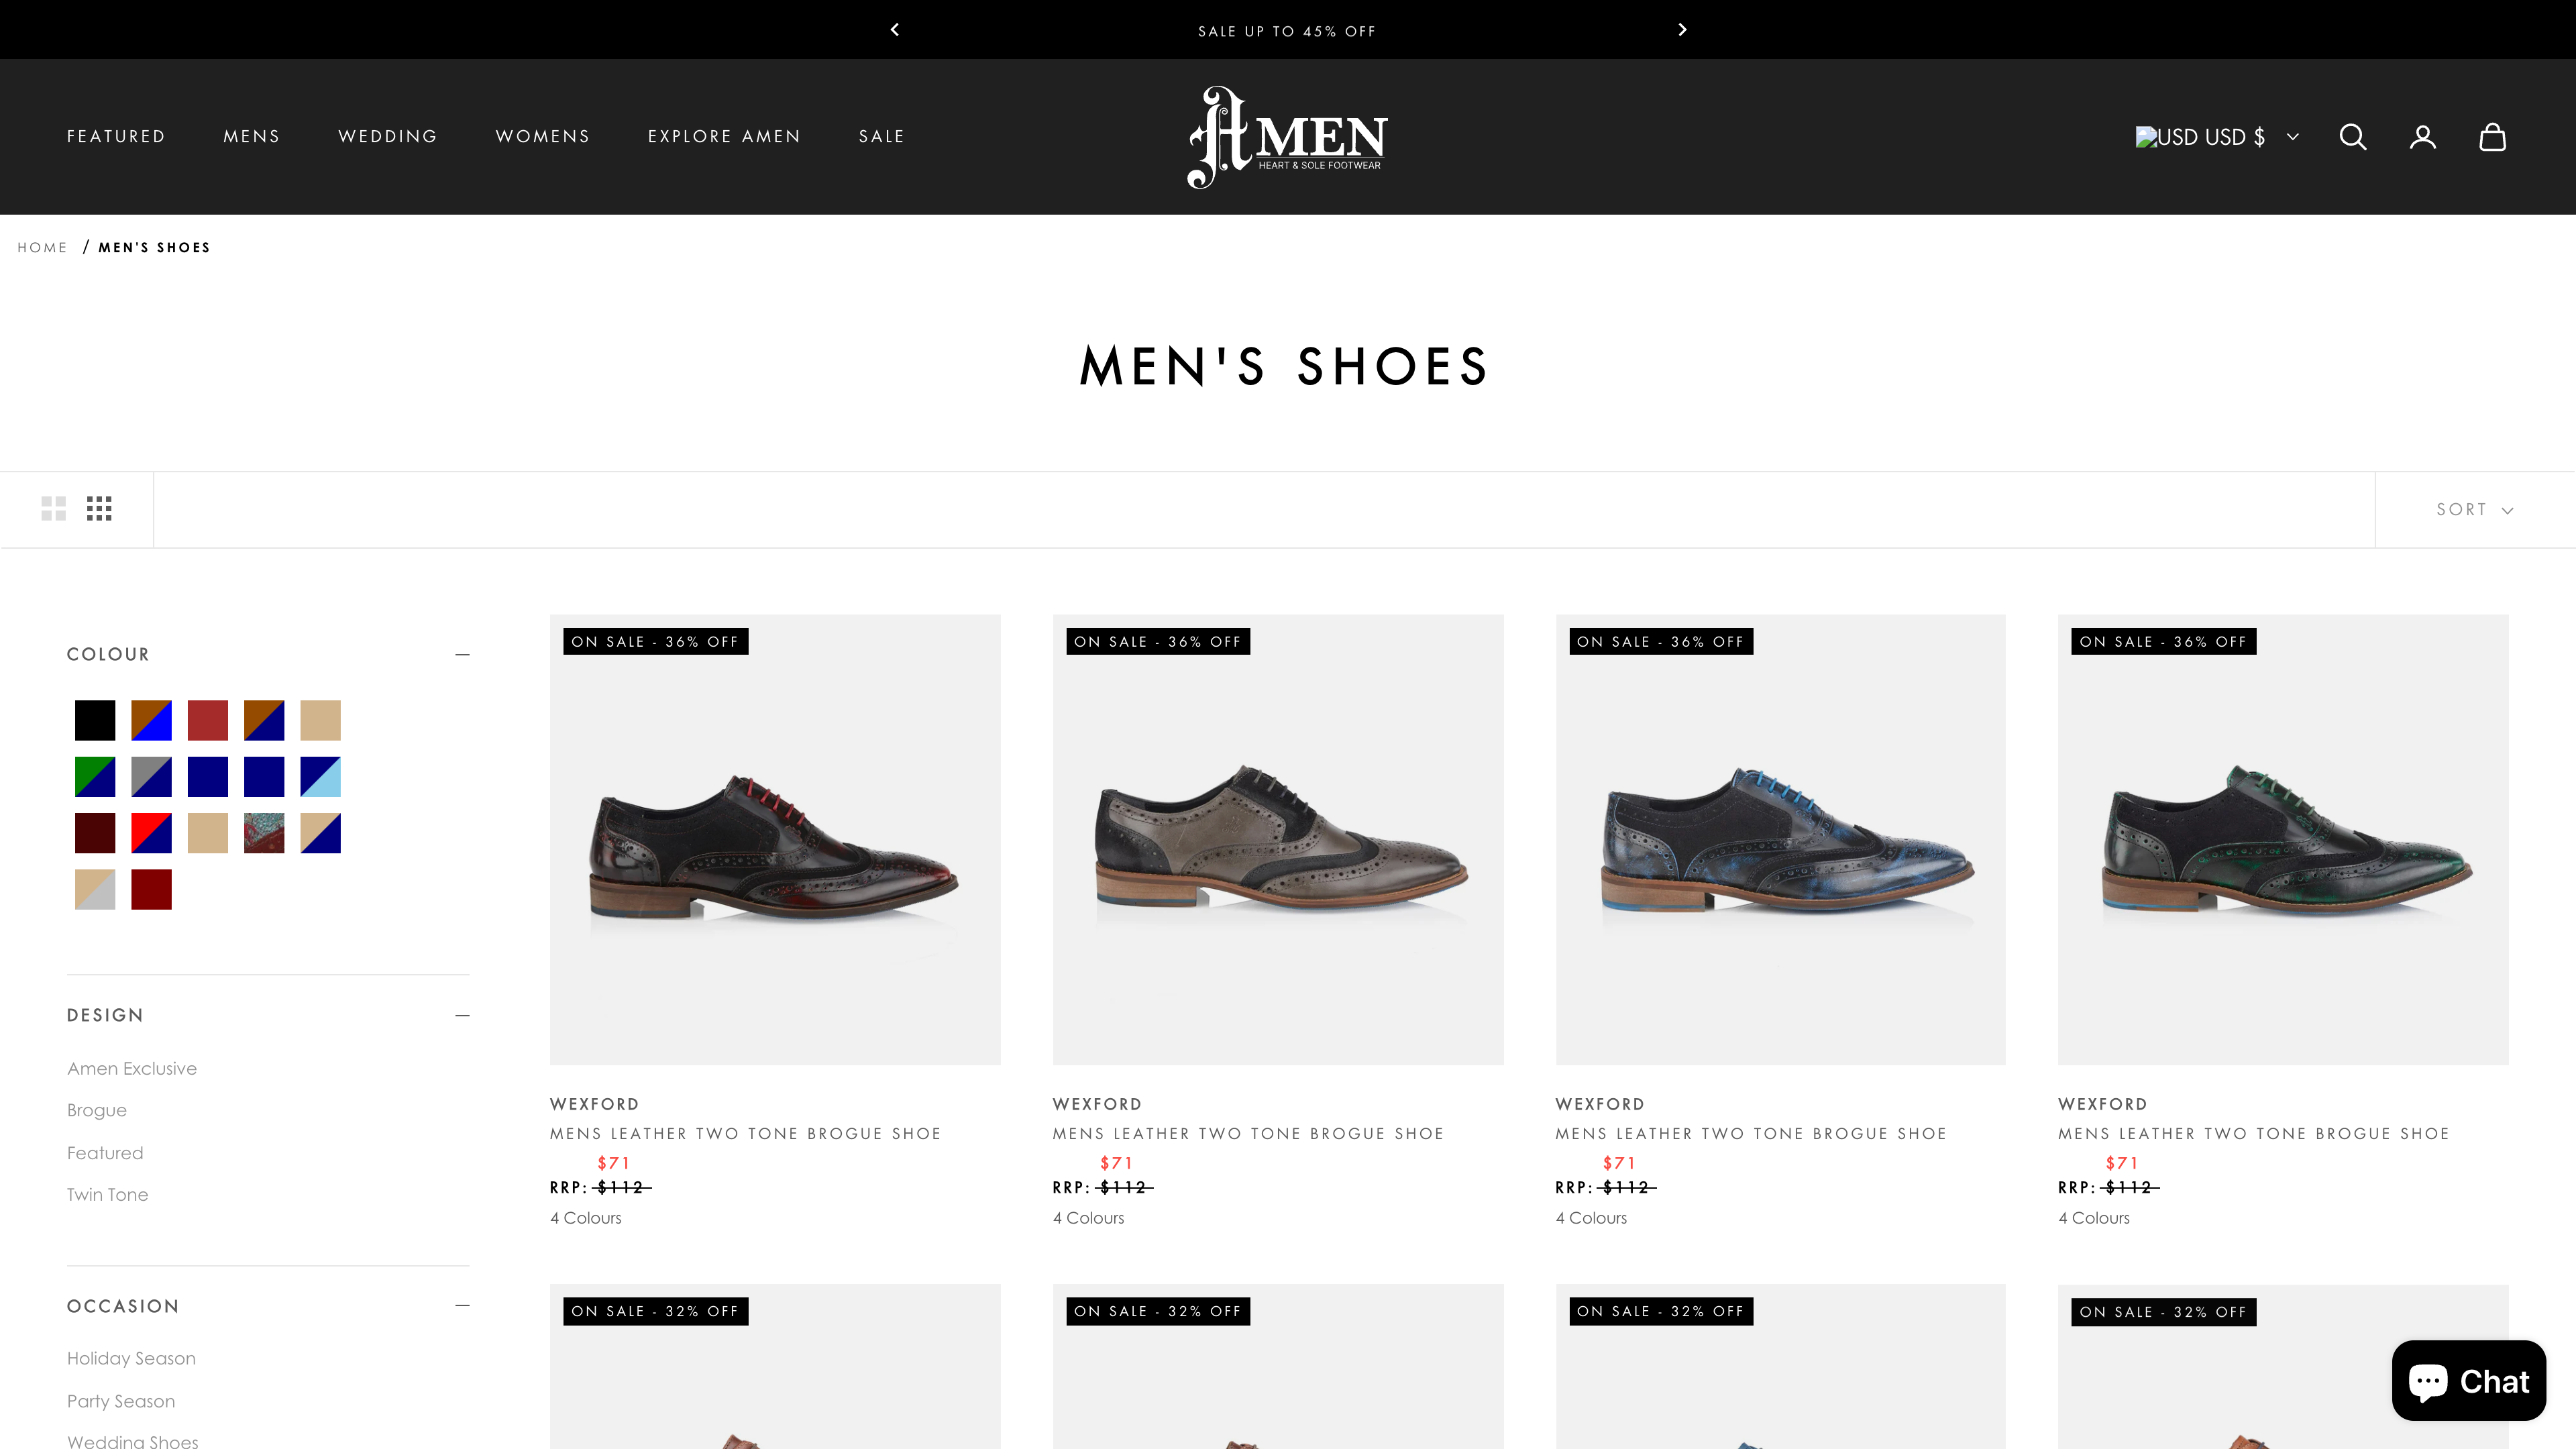
Task: Open the account login page
Action: tap(2422, 137)
